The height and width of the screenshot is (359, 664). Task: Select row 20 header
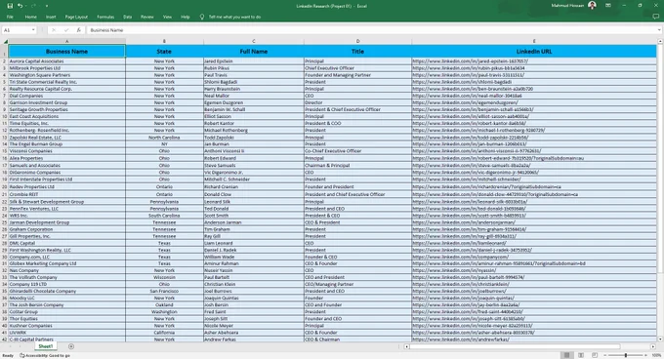4,186
